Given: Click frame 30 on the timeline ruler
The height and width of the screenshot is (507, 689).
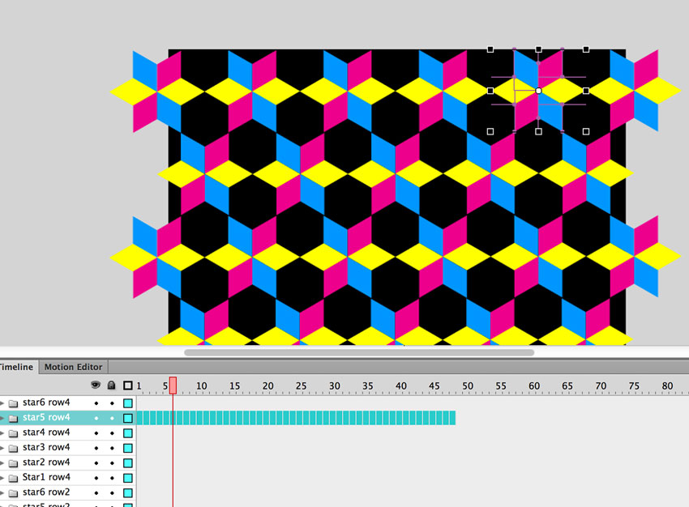Looking at the screenshot, I should click(x=335, y=386).
